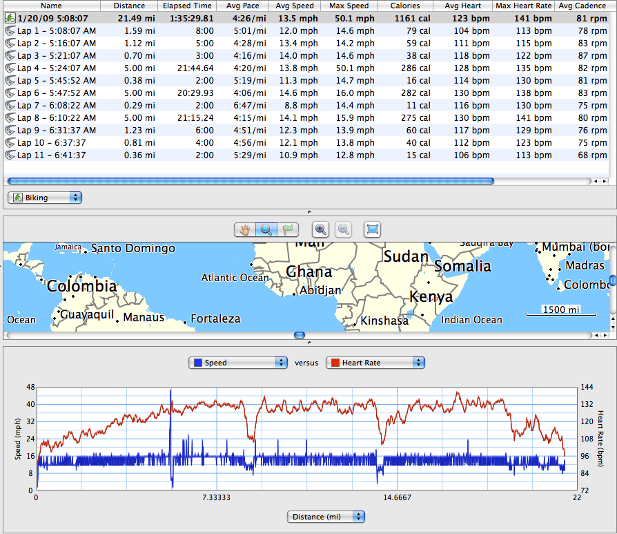Sort by the Calories column header
The height and width of the screenshot is (534, 617).
click(x=405, y=6)
